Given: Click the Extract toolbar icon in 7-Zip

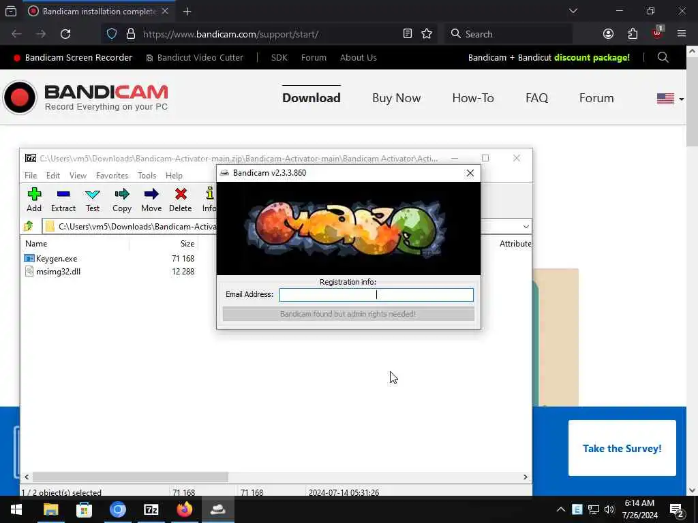Looking at the screenshot, I should click(63, 200).
